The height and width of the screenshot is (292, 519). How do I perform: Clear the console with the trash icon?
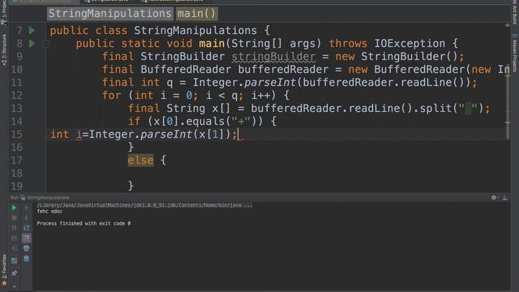pos(27,259)
